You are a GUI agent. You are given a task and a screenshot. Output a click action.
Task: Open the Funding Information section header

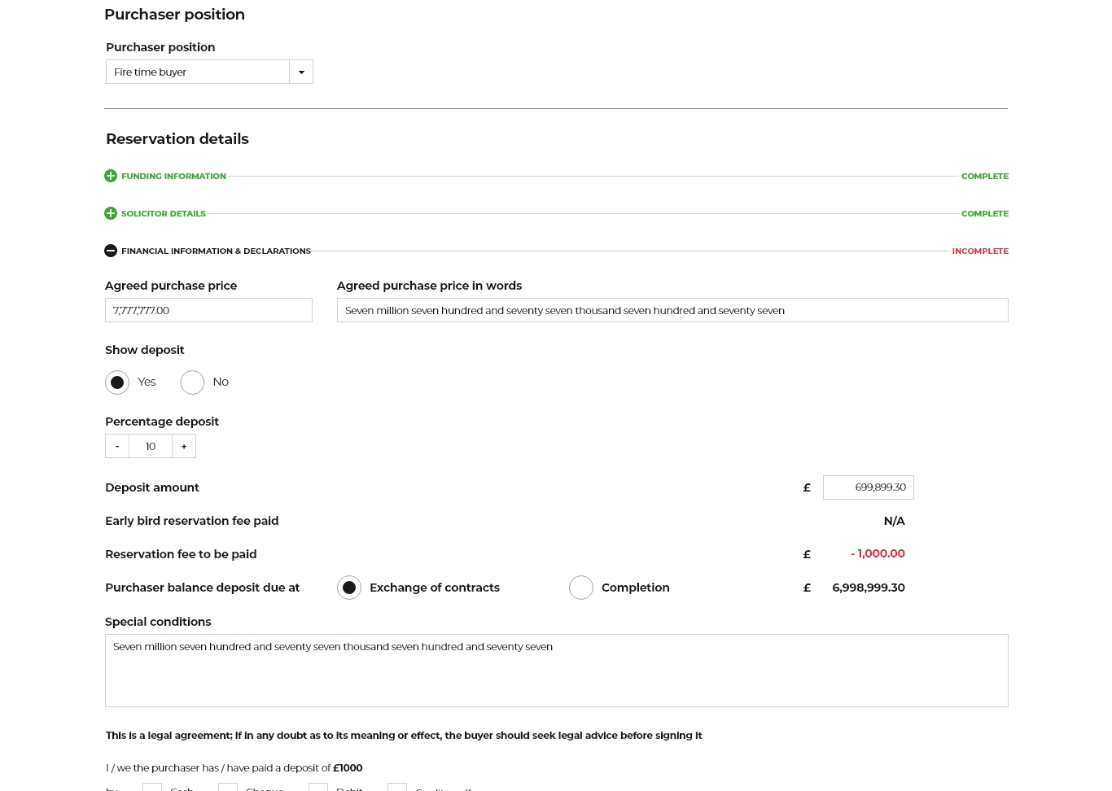point(173,176)
